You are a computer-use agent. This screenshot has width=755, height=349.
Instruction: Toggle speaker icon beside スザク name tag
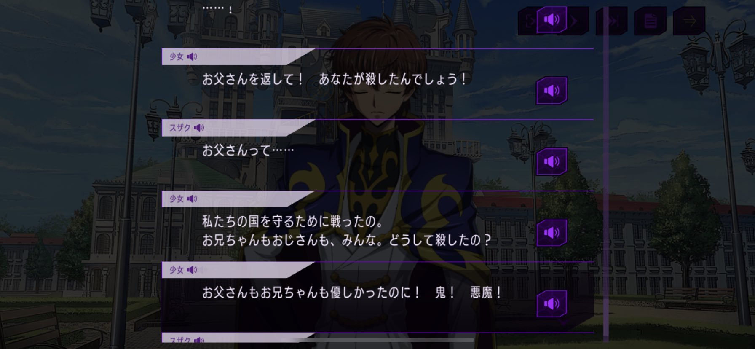[199, 127]
